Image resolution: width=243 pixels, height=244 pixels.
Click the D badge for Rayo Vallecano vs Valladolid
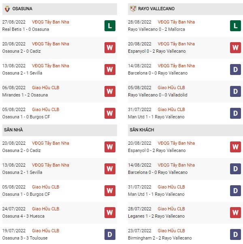235,91
